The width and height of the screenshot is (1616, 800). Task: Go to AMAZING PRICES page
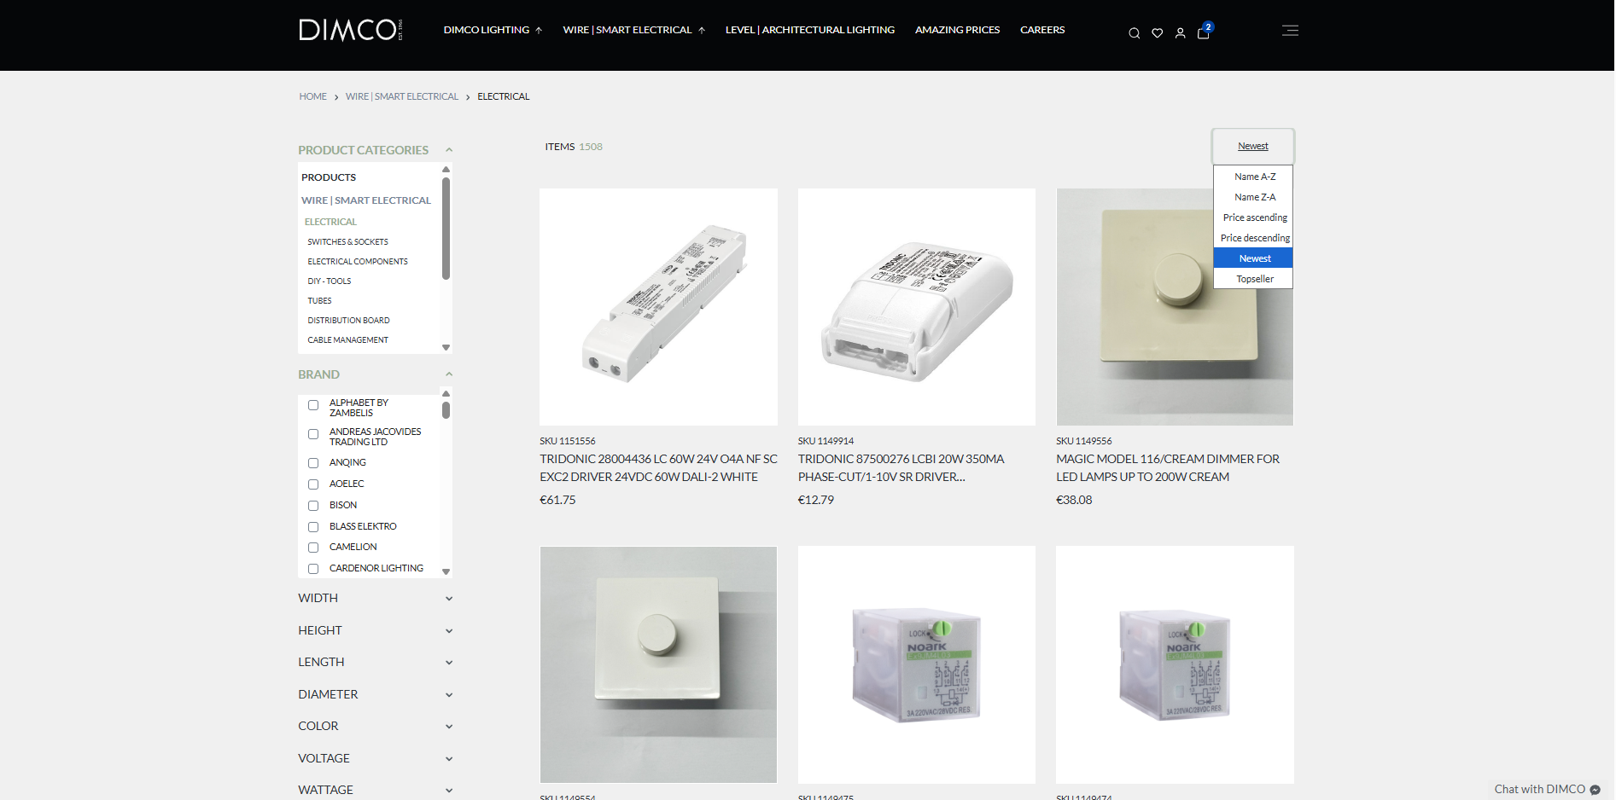[957, 30]
